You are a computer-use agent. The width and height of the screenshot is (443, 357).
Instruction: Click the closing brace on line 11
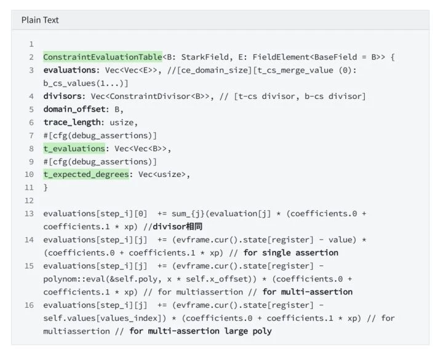(46, 187)
